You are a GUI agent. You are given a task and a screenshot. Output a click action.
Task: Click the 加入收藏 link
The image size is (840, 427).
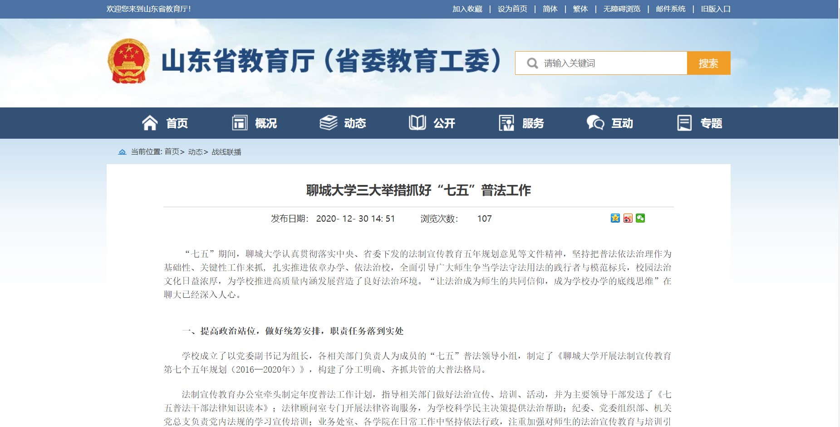pyautogui.click(x=467, y=9)
